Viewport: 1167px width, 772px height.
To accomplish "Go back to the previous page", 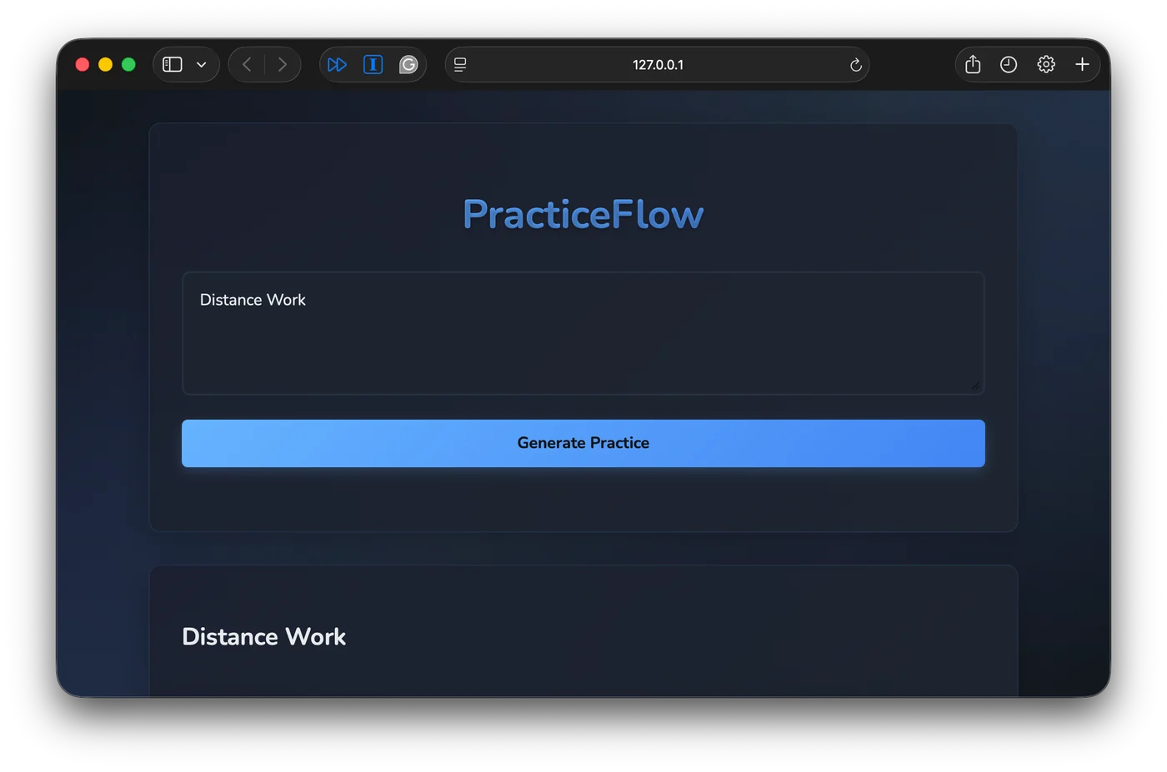I will click(247, 65).
